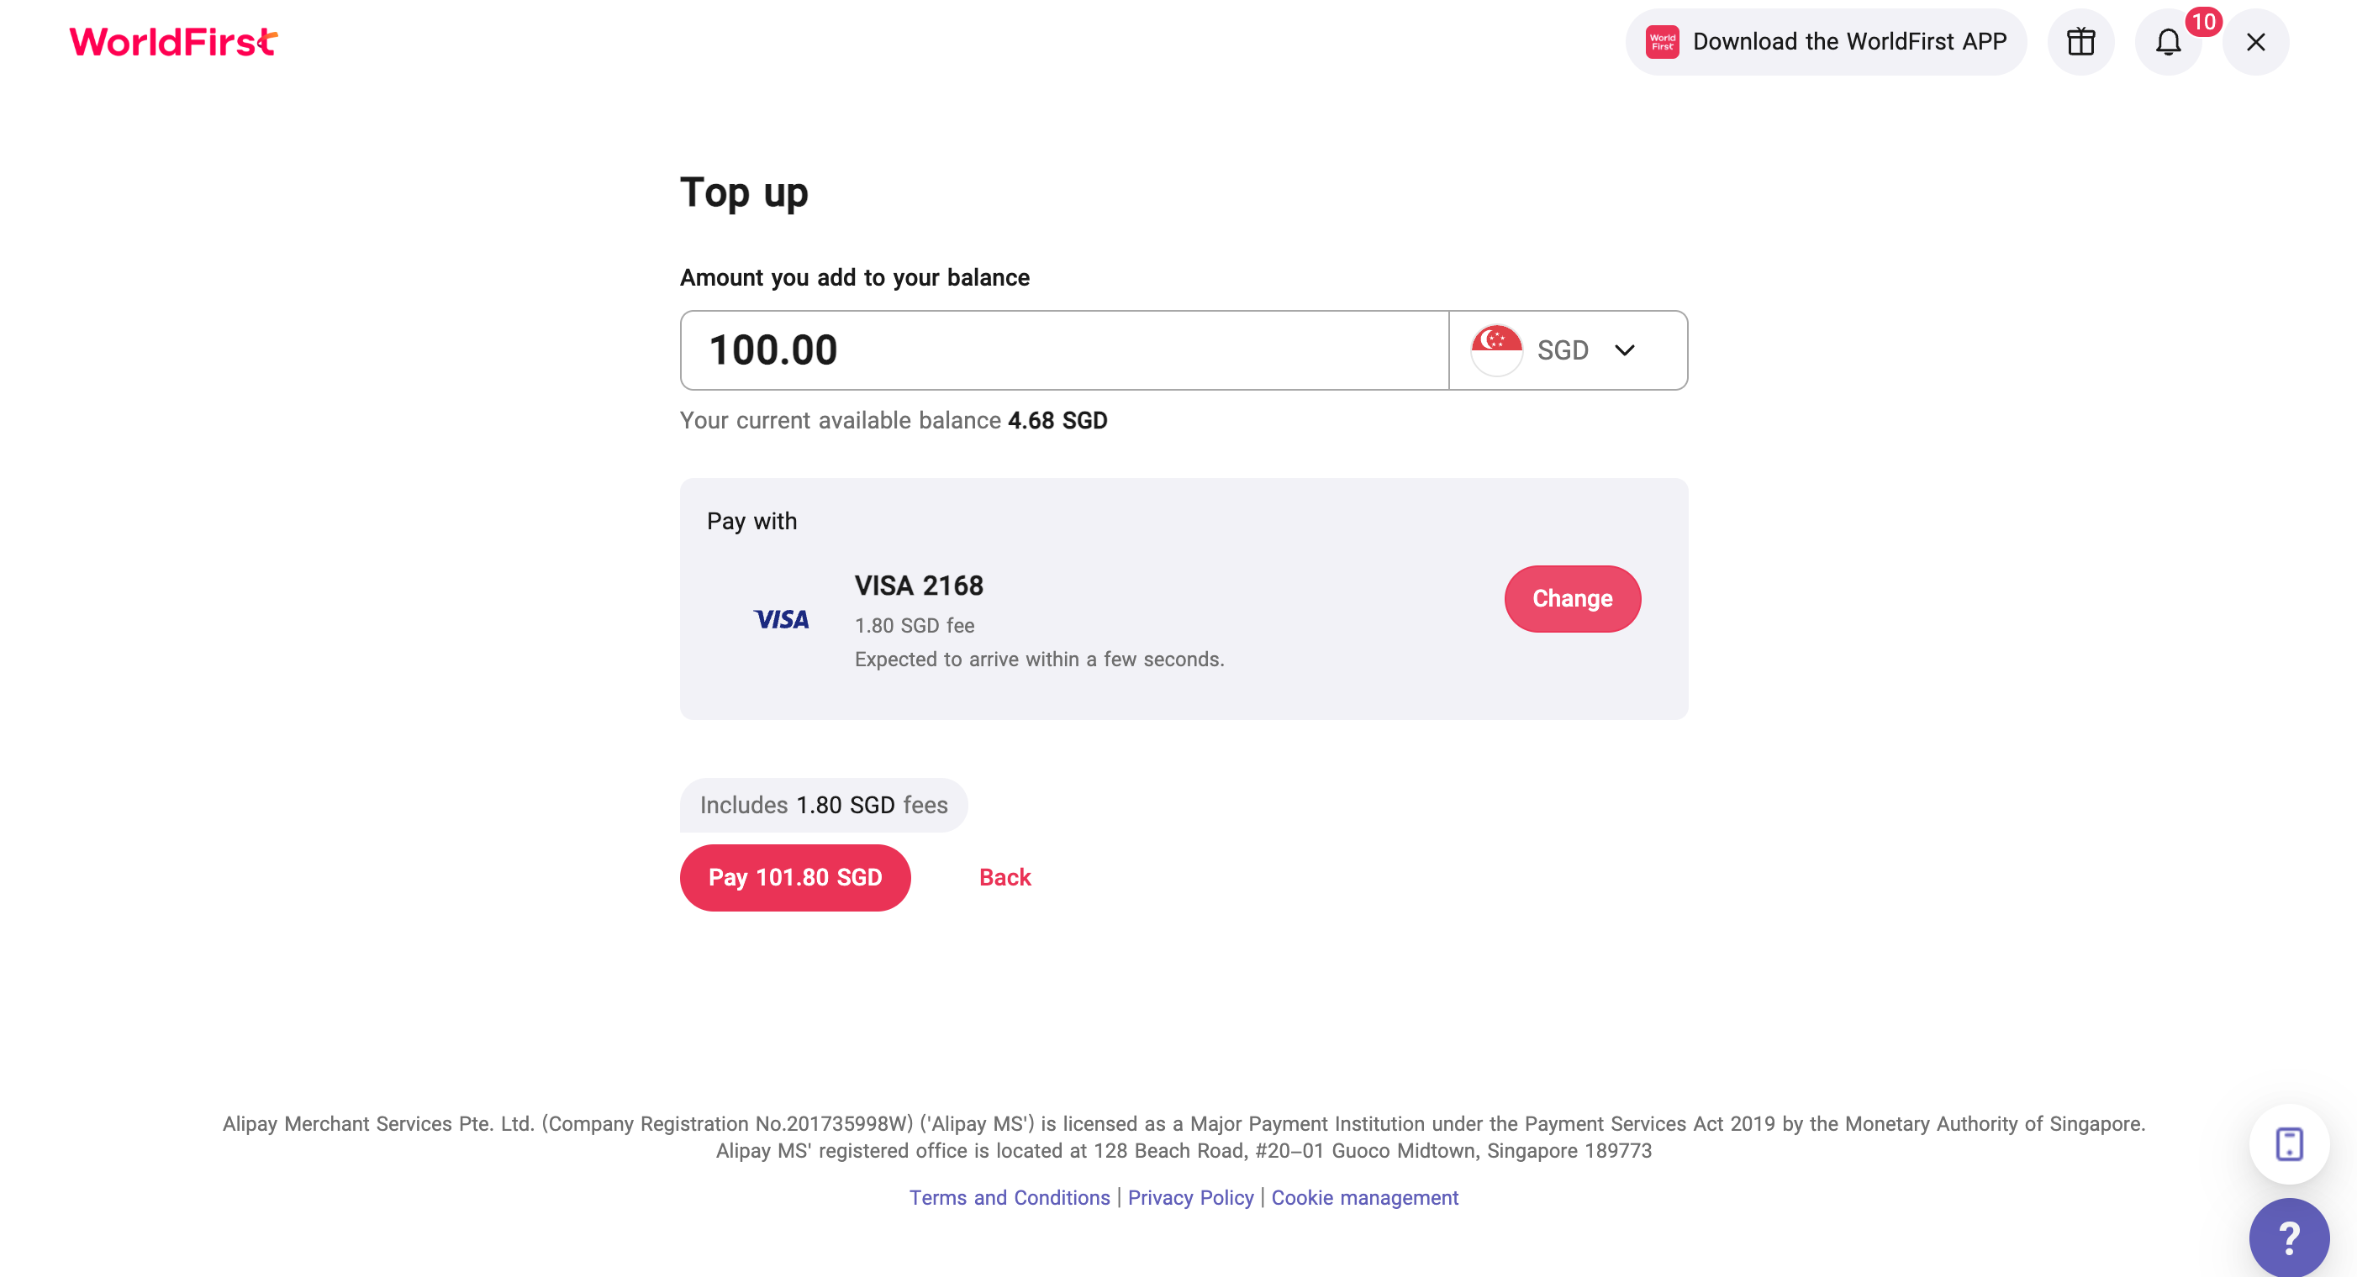
Task: Open the Privacy Policy link
Action: tap(1190, 1197)
